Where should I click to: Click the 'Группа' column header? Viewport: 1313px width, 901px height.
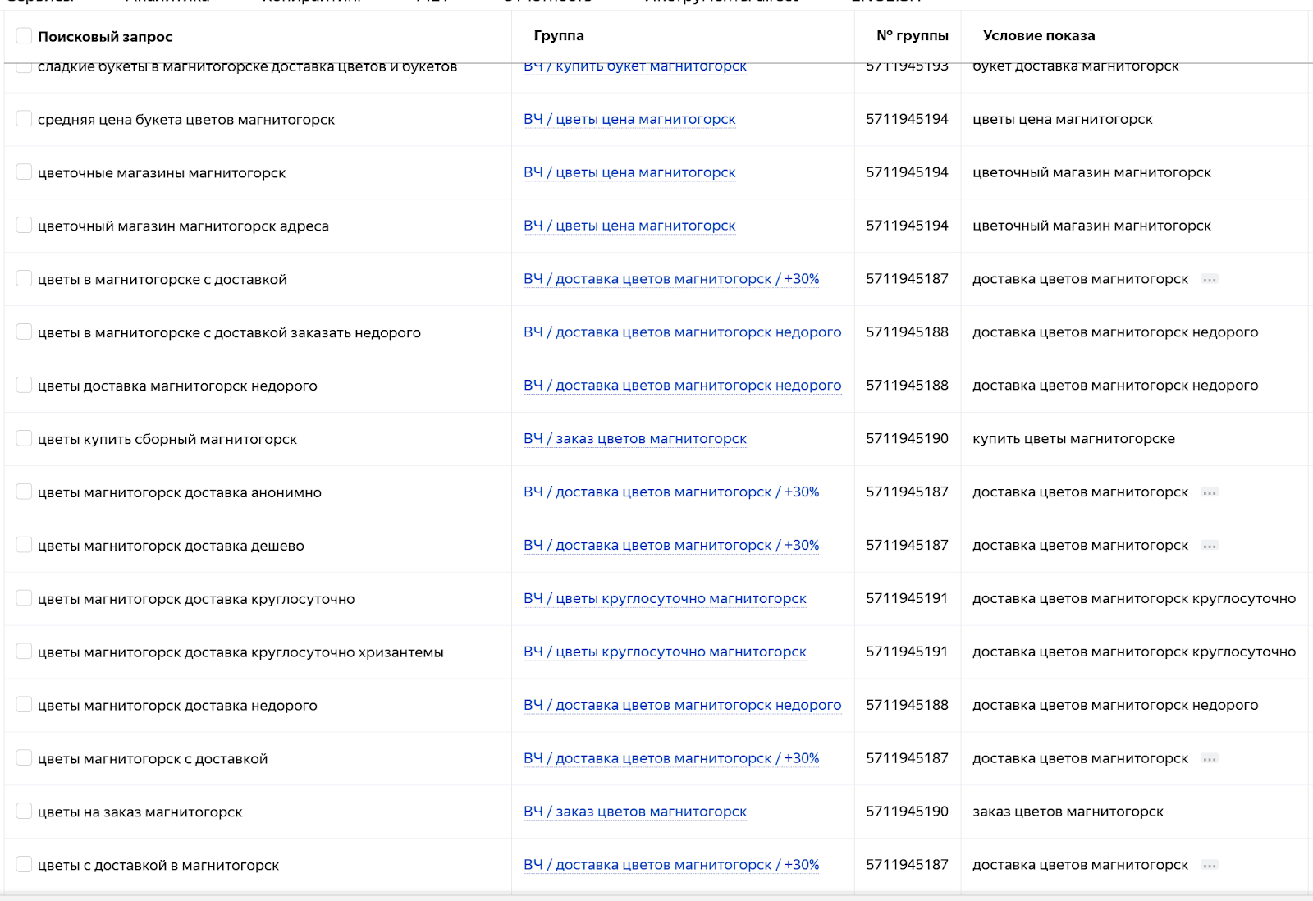558,35
